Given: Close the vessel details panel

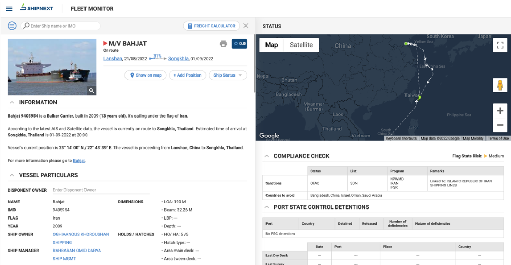Looking at the screenshot, I should (246, 26).
